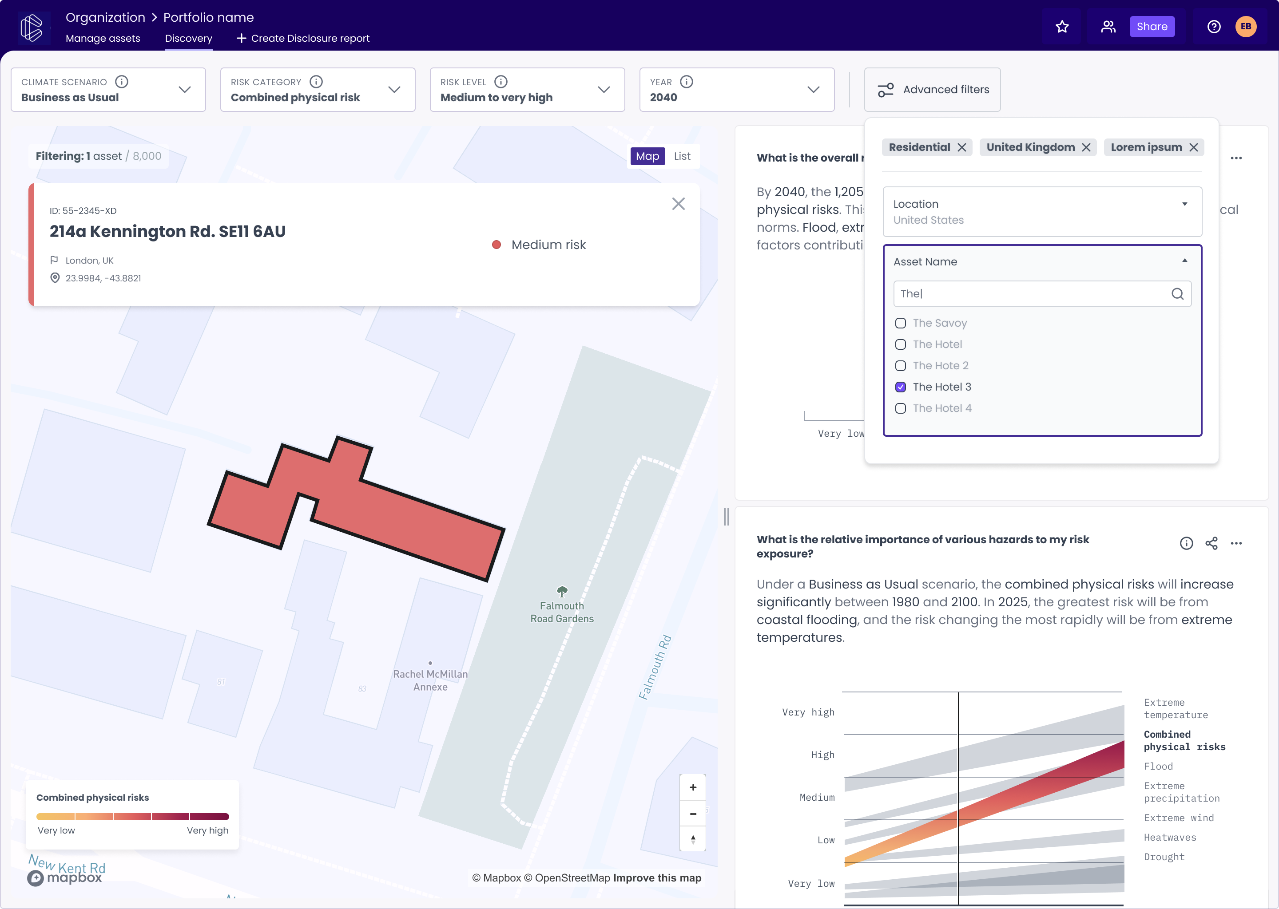The width and height of the screenshot is (1279, 909).
Task: Switch to List view from Map
Action: [x=683, y=155]
